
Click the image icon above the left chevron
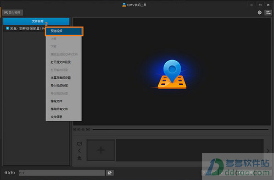pyautogui.click(x=79, y=143)
